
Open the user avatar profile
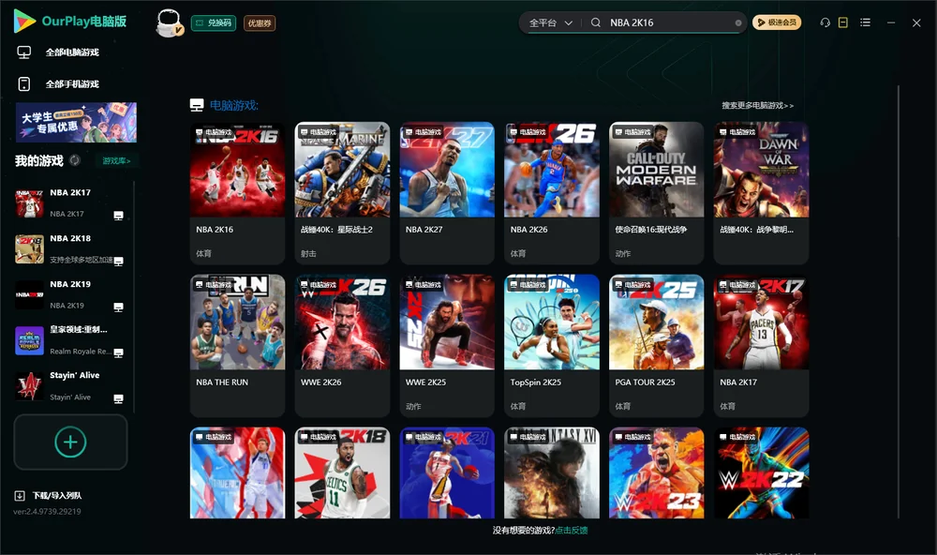[169, 22]
